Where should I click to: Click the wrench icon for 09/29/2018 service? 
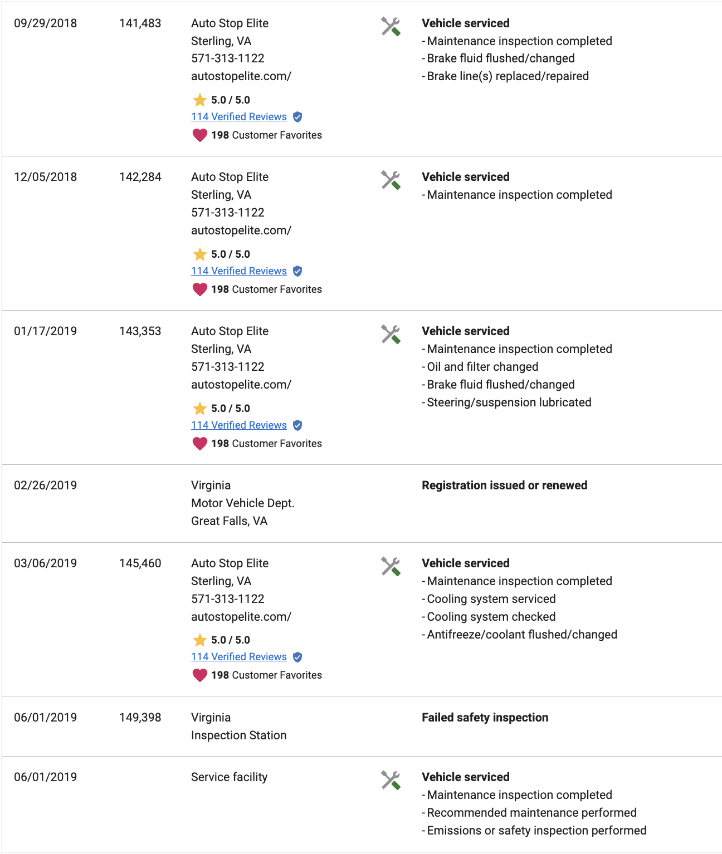pos(391,26)
